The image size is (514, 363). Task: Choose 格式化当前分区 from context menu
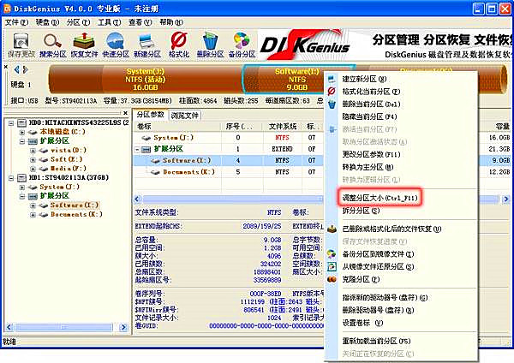click(x=400, y=92)
